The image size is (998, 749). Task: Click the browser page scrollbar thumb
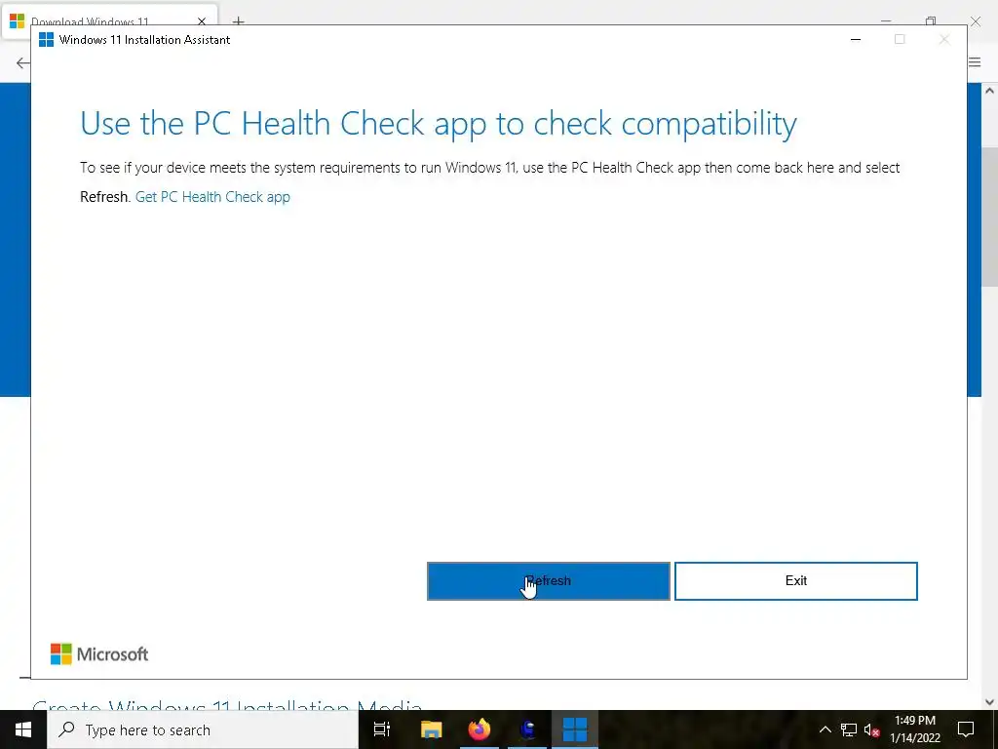pyautogui.click(x=990, y=217)
